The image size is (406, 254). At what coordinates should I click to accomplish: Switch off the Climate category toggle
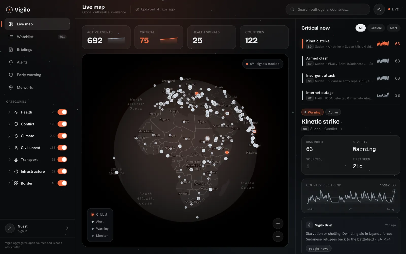62,136
